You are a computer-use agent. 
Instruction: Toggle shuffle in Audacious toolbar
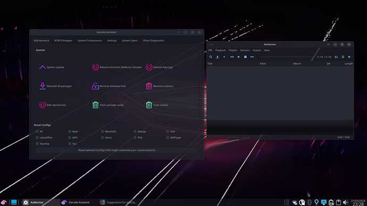point(343,57)
